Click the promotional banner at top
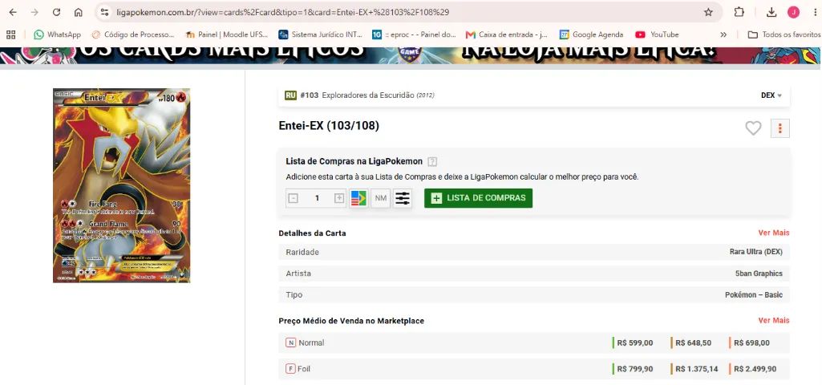822x385 pixels. tap(411, 55)
